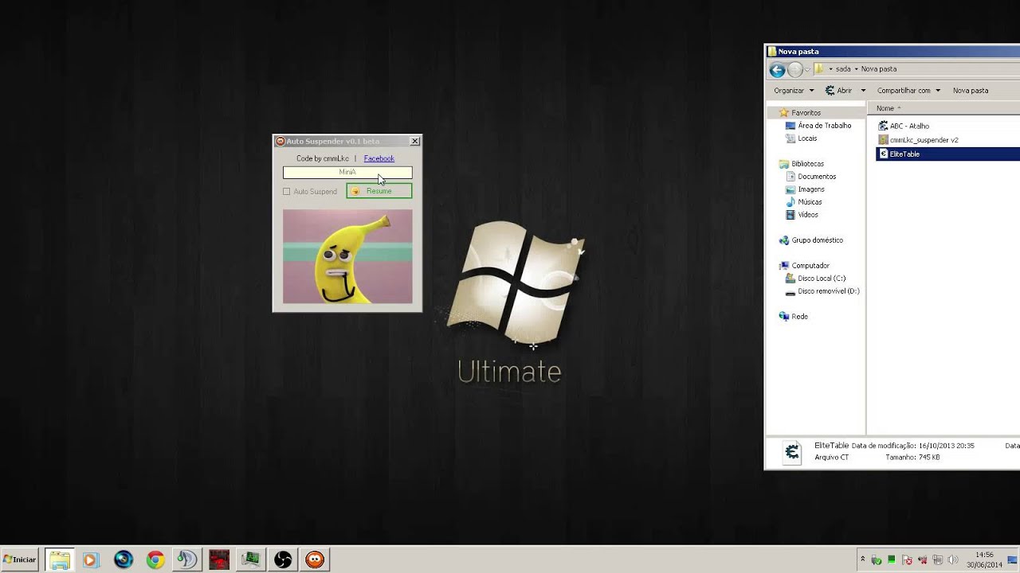This screenshot has height=573, width=1020.
Task: Open TeamSpeak from the taskbar
Action: (187, 560)
